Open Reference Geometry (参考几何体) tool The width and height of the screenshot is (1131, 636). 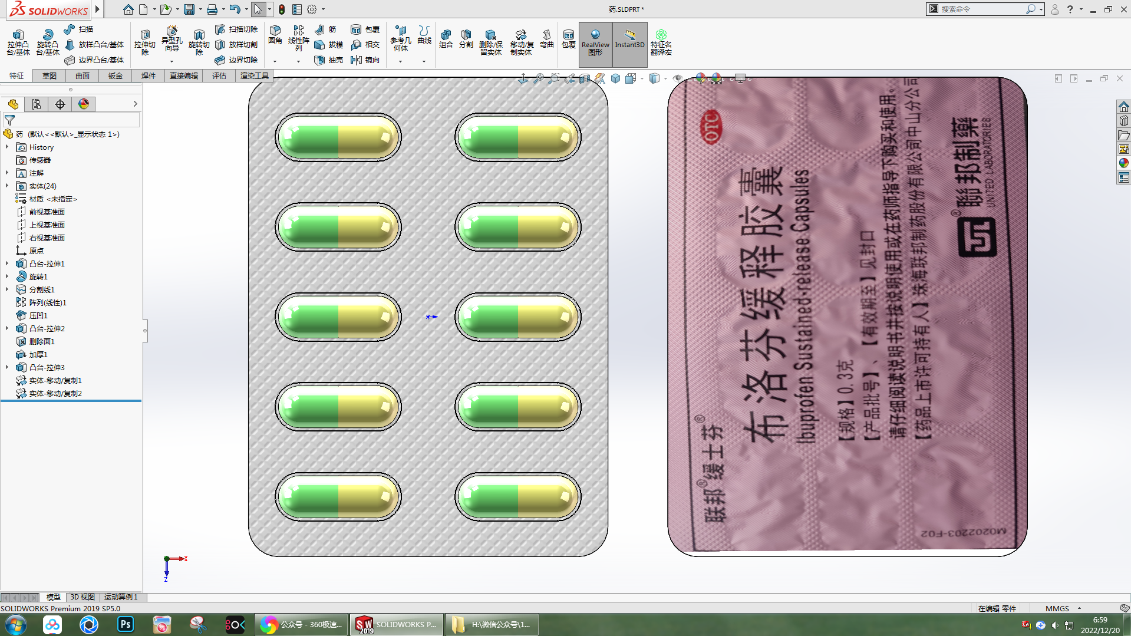click(x=400, y=38)
